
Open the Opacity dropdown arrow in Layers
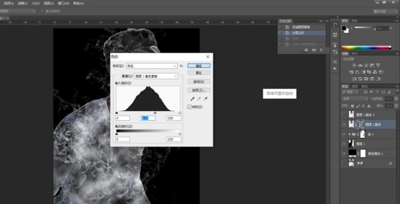[396, 99]
